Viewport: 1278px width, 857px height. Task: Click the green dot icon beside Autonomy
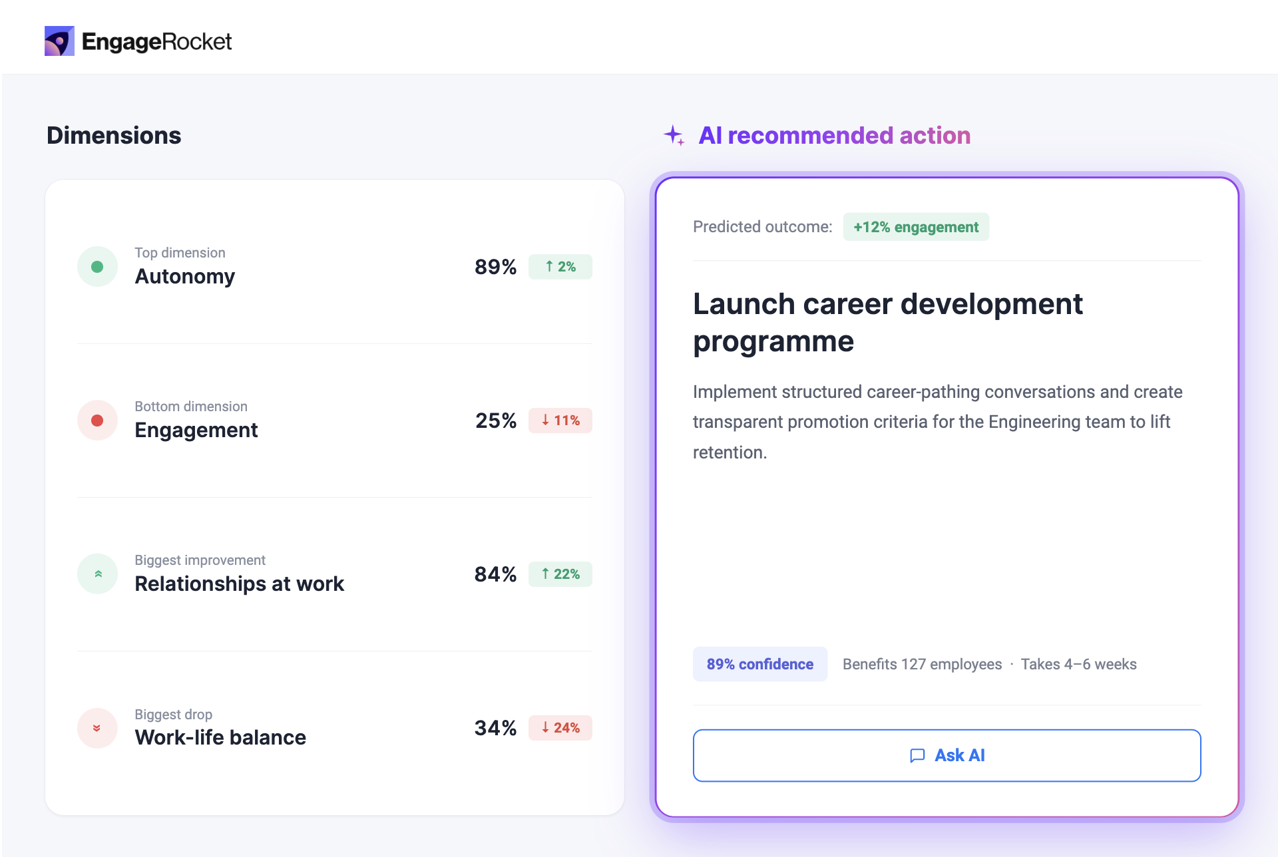click(97, 267)
